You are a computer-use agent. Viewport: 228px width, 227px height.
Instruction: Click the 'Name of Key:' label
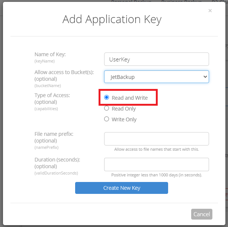tap(50, 55)
